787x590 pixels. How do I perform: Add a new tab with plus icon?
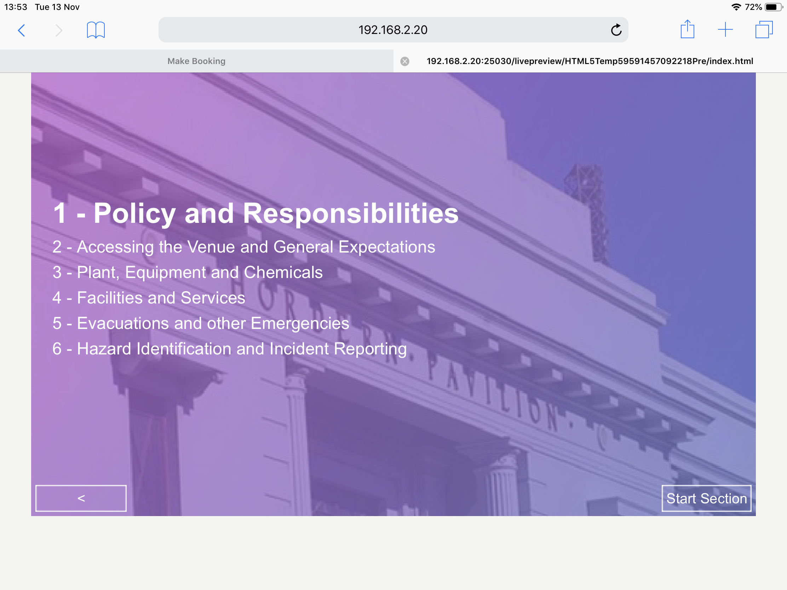pos(725,29)
